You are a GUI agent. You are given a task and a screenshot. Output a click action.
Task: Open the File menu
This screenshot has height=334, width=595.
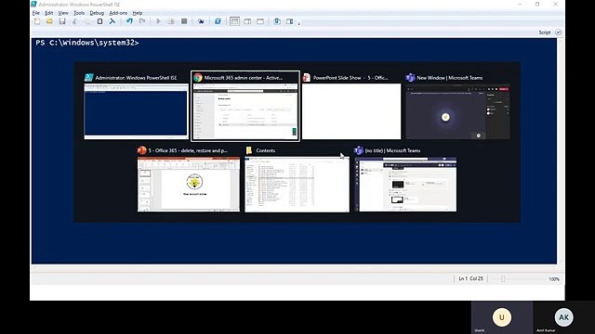click(x=36, y=13)
